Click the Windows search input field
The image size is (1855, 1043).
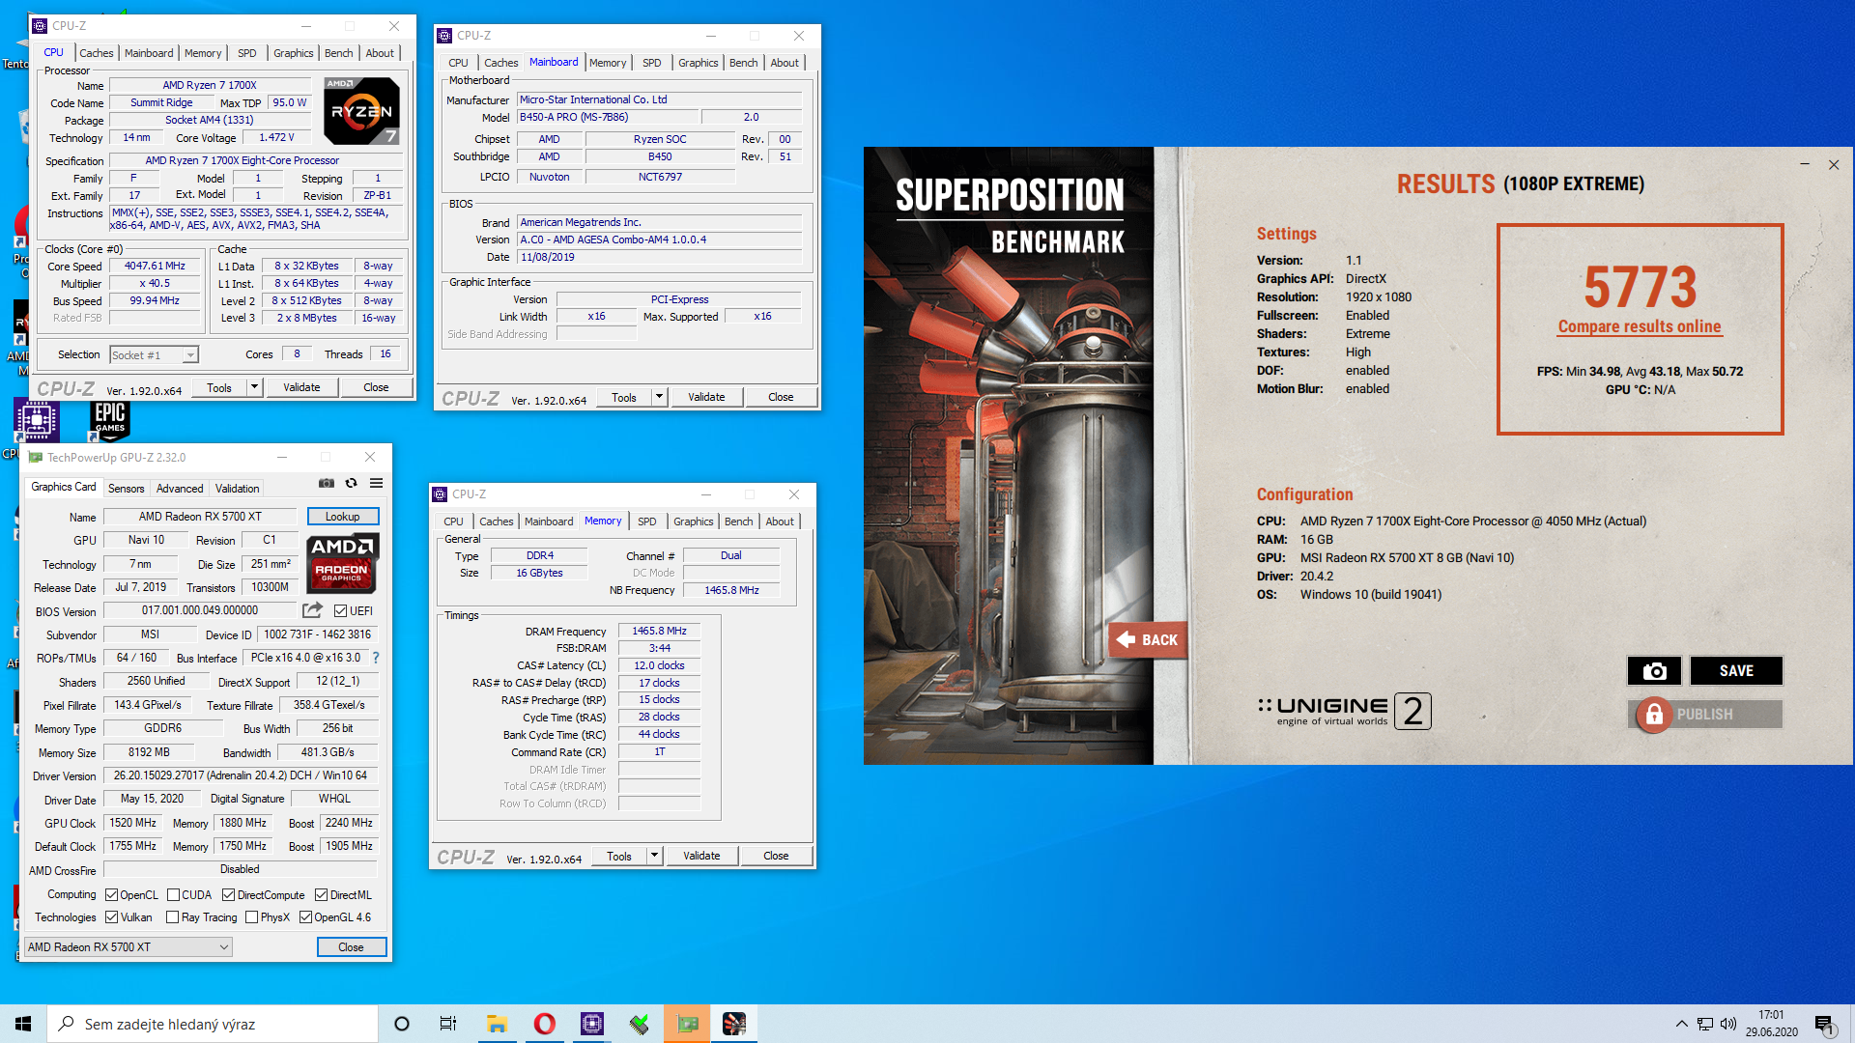pos(213,1024)
